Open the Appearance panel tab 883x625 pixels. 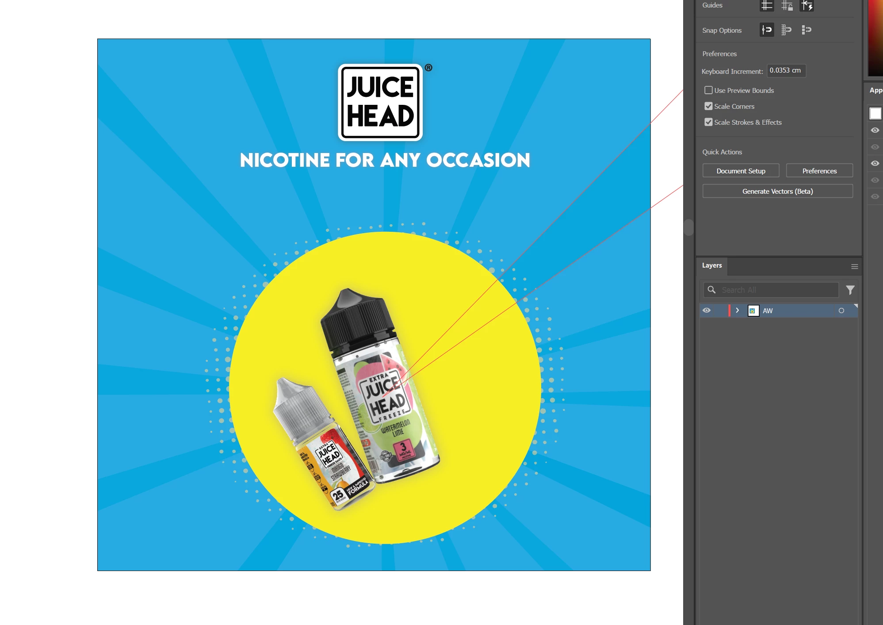click(875, 90)
